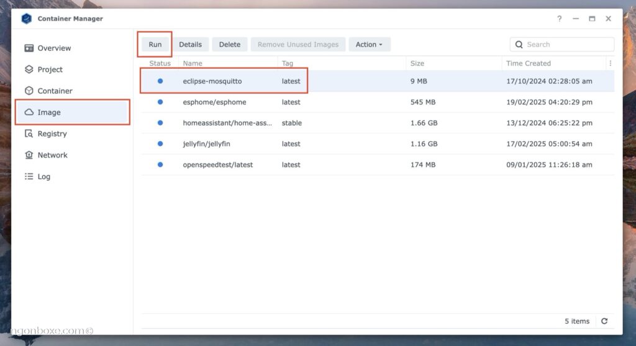Screen dimensions: 636x346
Task: Click the Run button
Action: 155,45
